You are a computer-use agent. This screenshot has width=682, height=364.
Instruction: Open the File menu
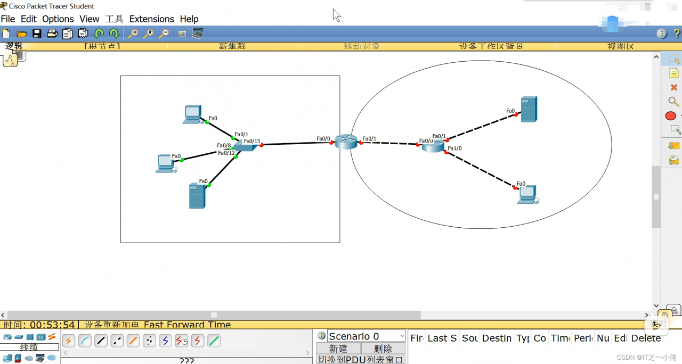(x=8, y=19)
